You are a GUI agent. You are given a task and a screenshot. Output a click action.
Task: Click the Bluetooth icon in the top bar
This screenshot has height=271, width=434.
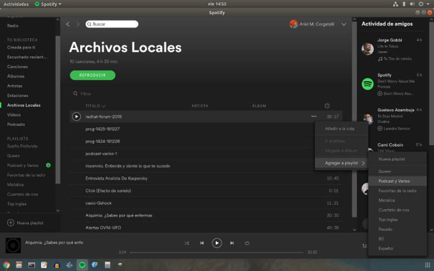point(404,4)
